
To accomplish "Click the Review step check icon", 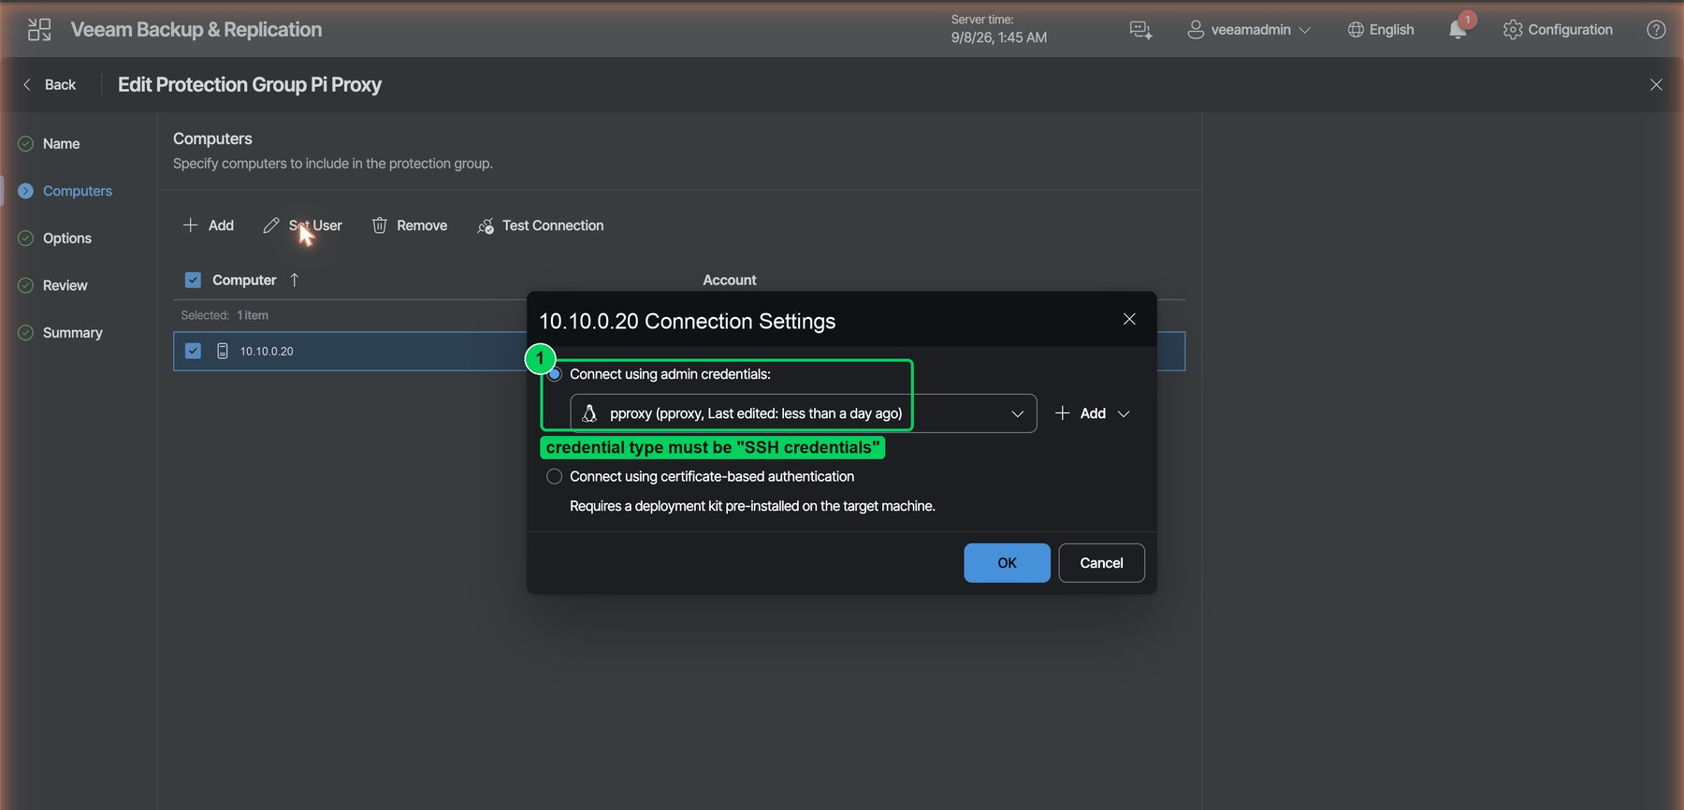I will point(26,285).
